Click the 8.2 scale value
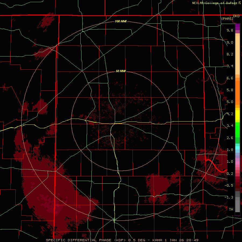242x242 pixels. tap(230, 54)
